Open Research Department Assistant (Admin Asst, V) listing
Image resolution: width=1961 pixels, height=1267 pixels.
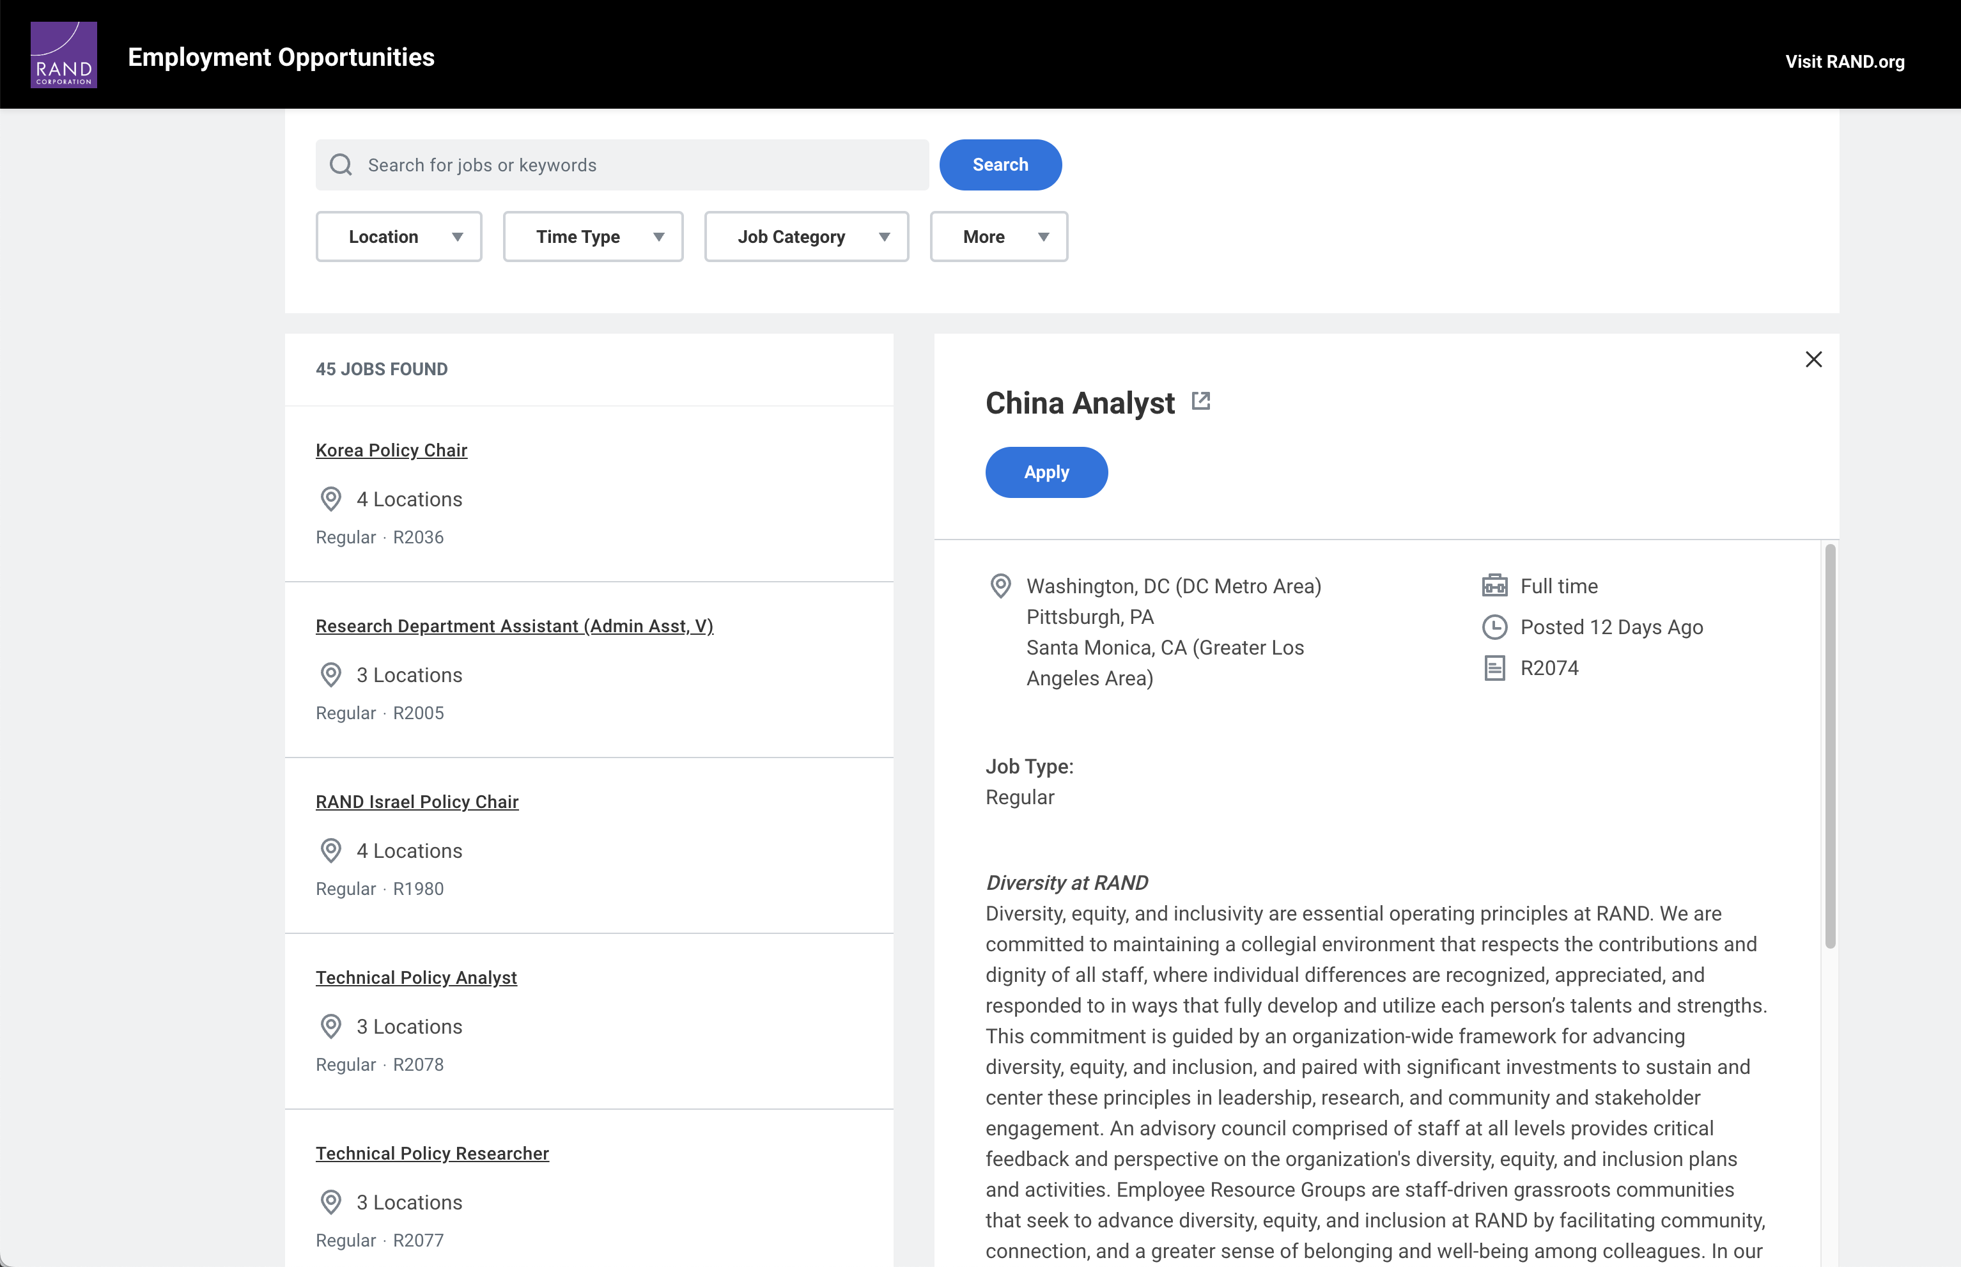click(515, 626)
